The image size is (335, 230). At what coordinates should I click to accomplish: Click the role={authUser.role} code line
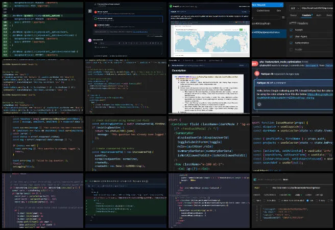(x=195, y=146)
